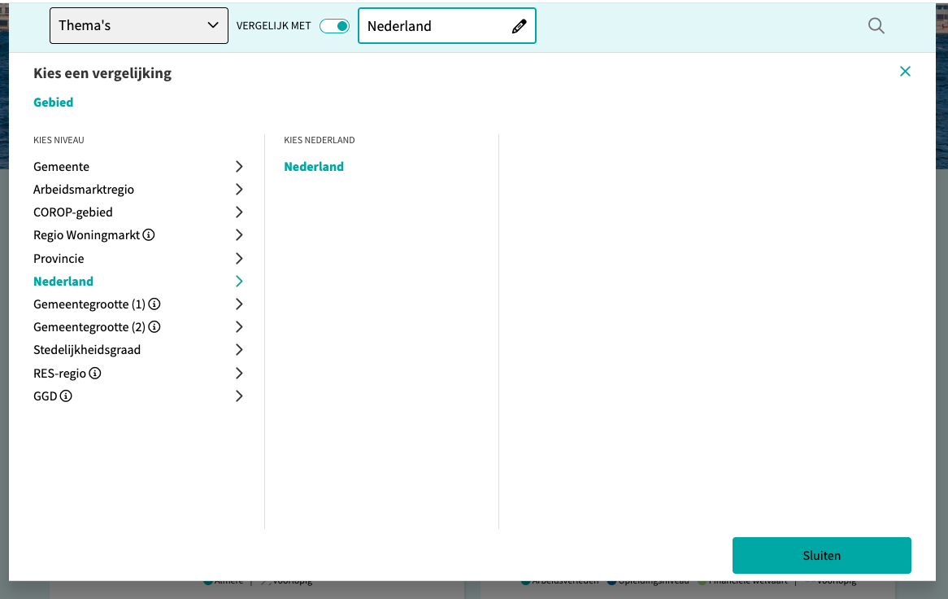This screenshot has height=599, width=948.
Task: Expand the Provincie level chevron
Action: [239, 259]
